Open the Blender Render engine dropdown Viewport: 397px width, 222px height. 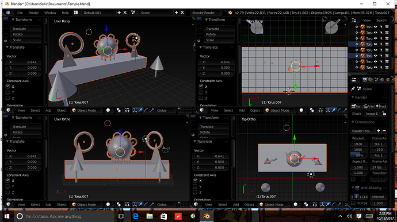coord(207,13)
